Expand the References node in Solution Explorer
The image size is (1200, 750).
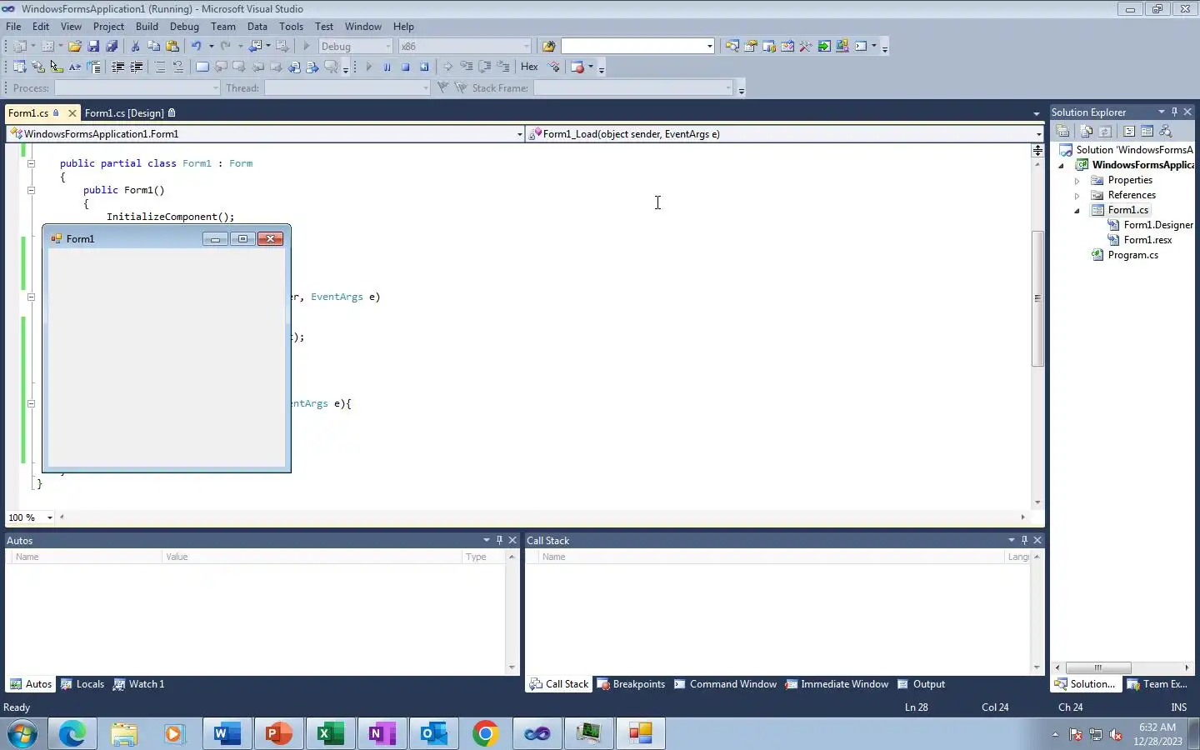1077,195
